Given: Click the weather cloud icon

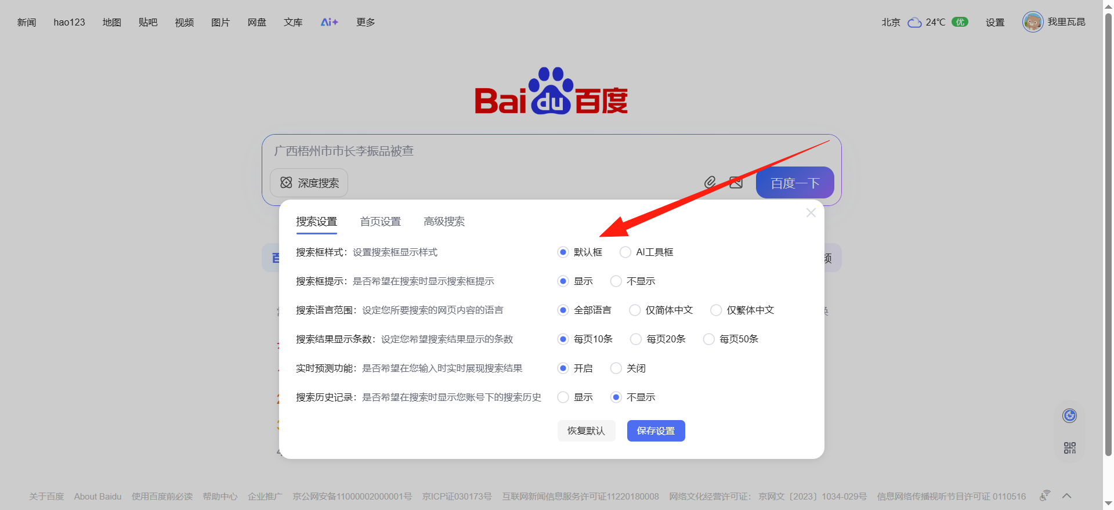Looking at the screenshot, I should click(914, 23).
